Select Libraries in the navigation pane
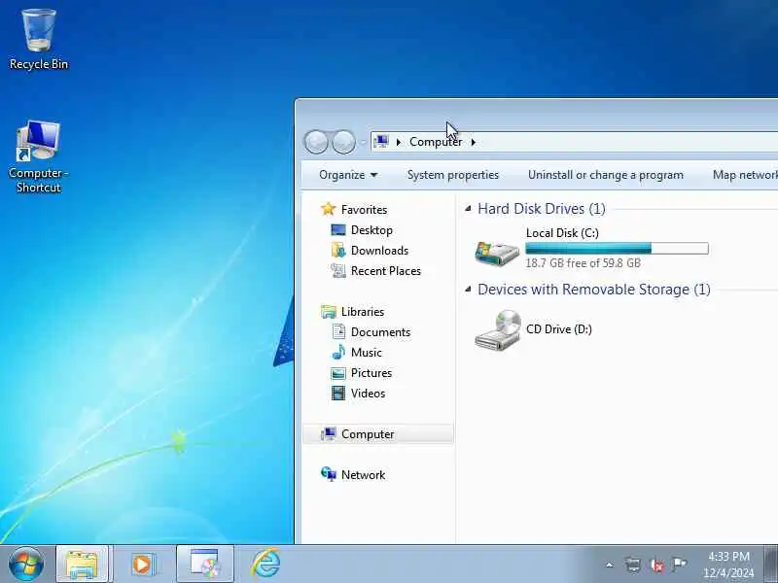 click(x=363, y=312)
